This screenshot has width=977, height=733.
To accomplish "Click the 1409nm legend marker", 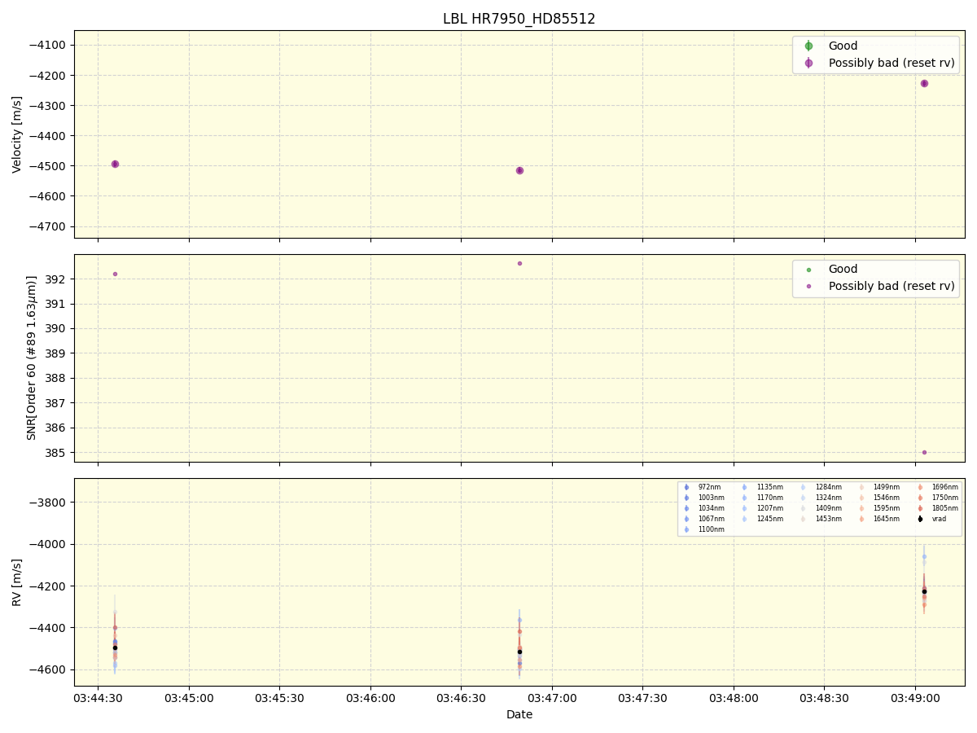I will pos(804,508).
